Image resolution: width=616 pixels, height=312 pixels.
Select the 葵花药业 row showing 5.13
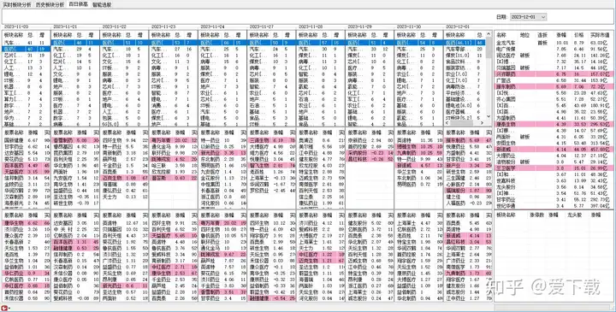[27, 158]
